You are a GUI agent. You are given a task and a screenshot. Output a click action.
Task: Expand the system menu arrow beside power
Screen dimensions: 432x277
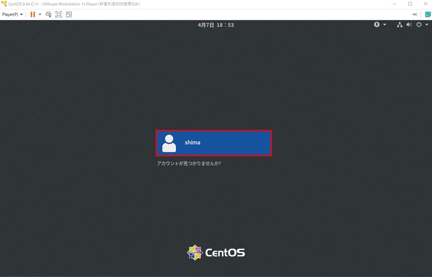point(427,24)
